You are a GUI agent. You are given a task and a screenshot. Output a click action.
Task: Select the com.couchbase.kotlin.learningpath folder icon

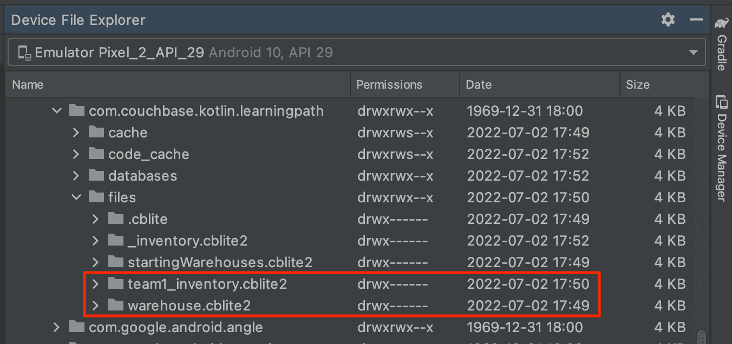click(77, 111)
